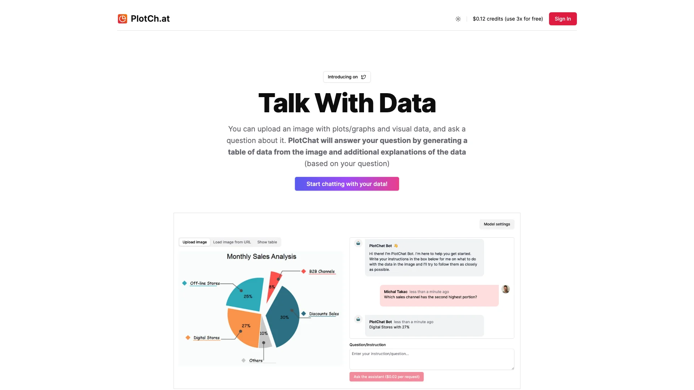Viewport: 694px width, 390px height.
Task: Click the Question/Instruction input field
Action: coord(431,359)
